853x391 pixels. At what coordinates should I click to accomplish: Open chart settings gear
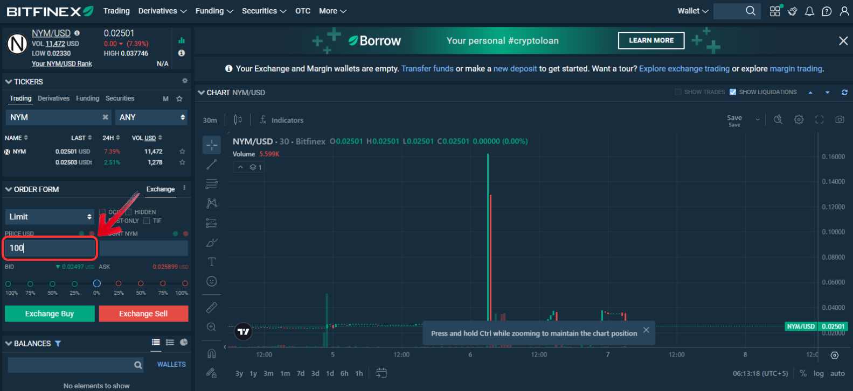pos(799,119)
